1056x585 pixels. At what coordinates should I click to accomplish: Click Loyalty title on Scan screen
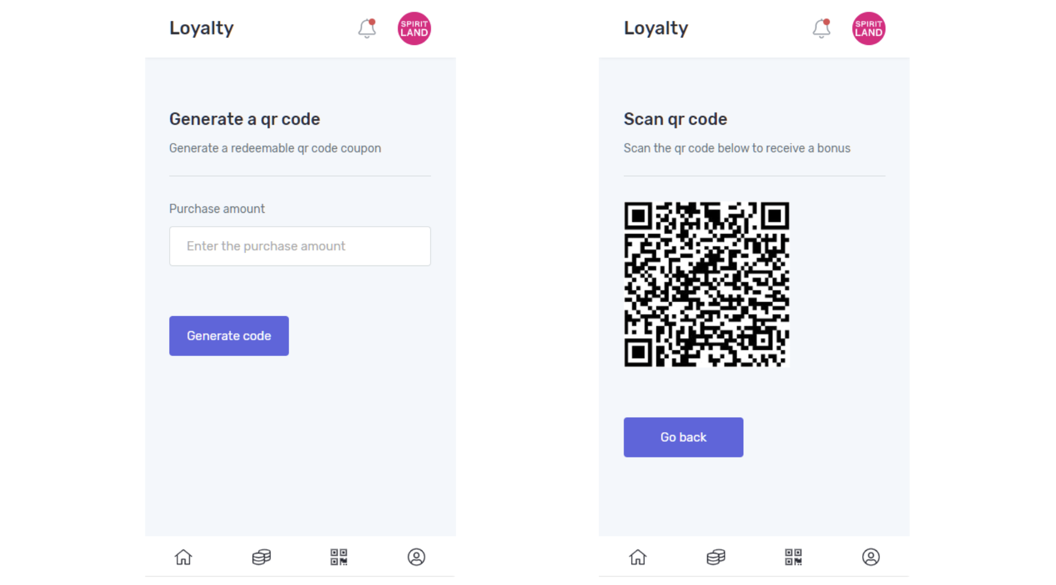point(656,28)
